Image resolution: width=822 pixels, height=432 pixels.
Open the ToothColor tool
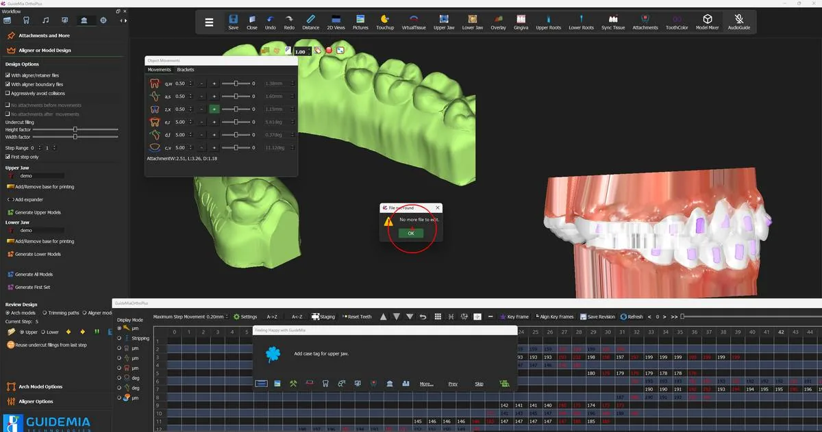[x=677, y=22]
